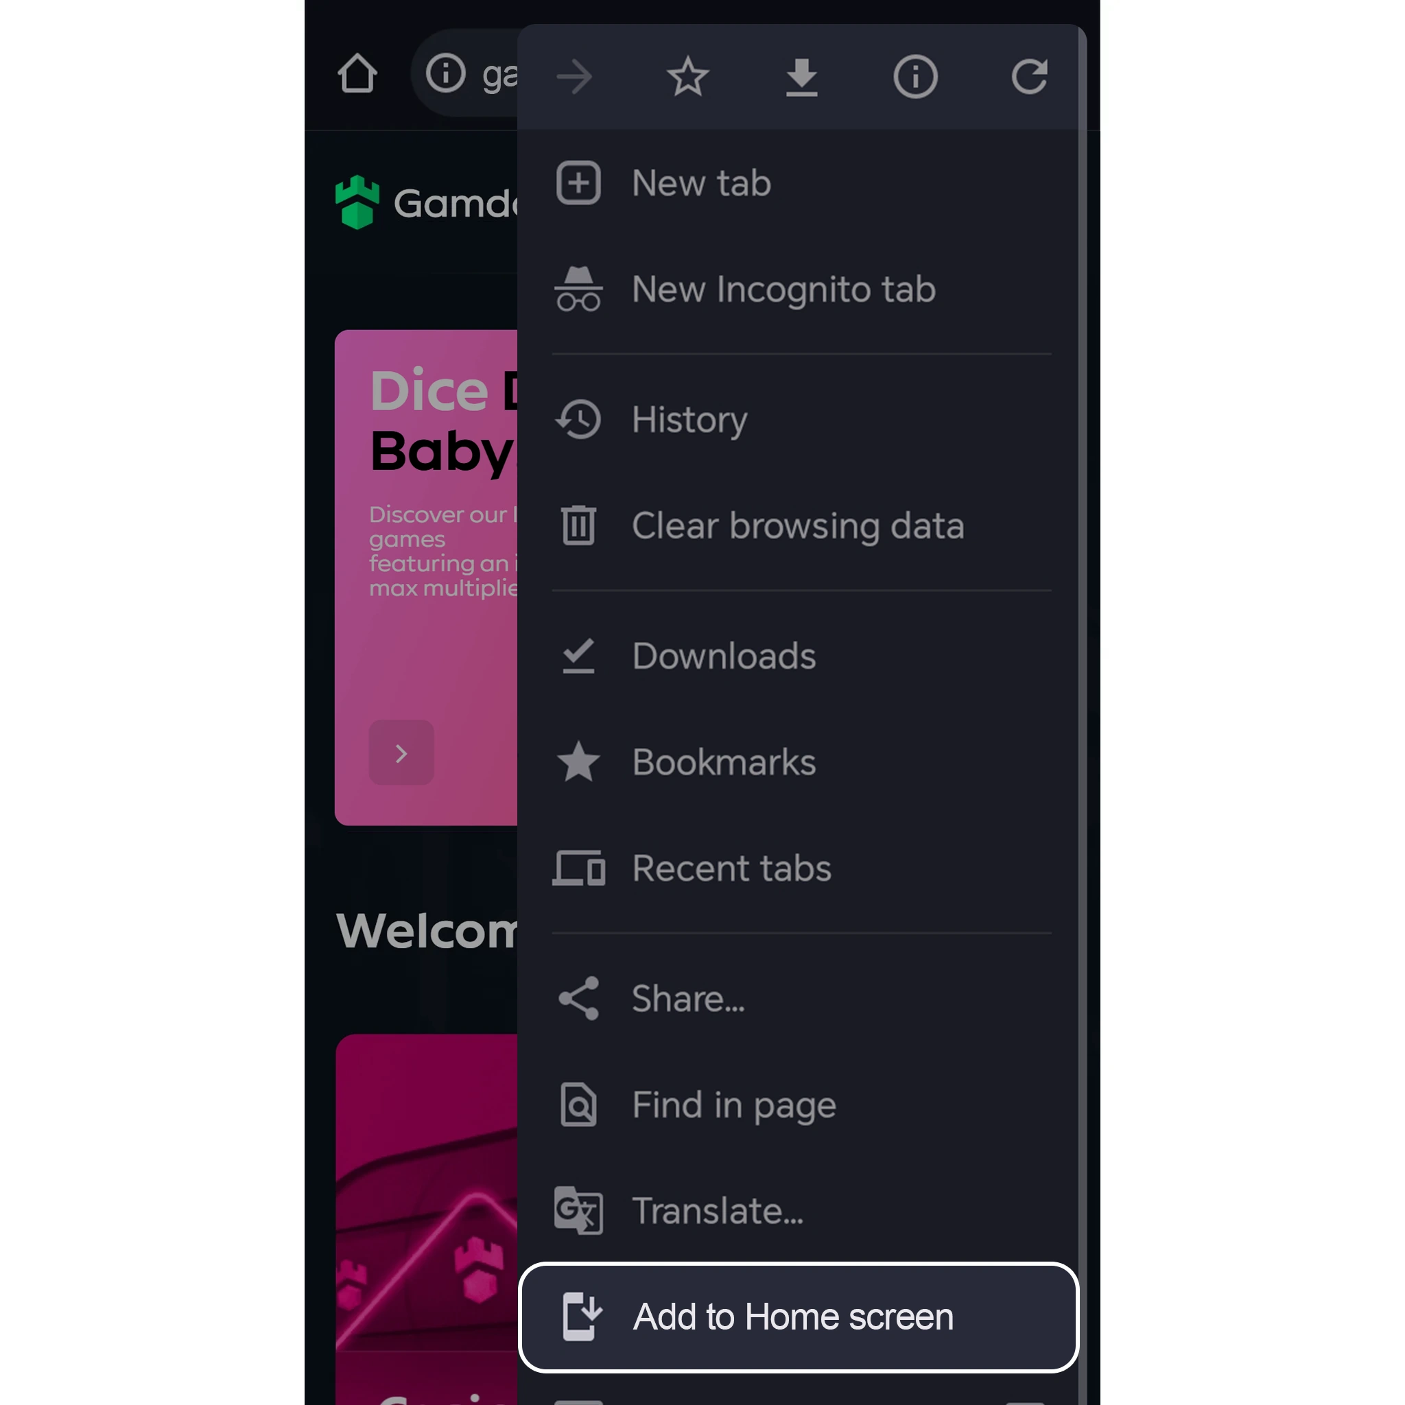
Task: Click Clear browsing data option
Action: (796, 525)
